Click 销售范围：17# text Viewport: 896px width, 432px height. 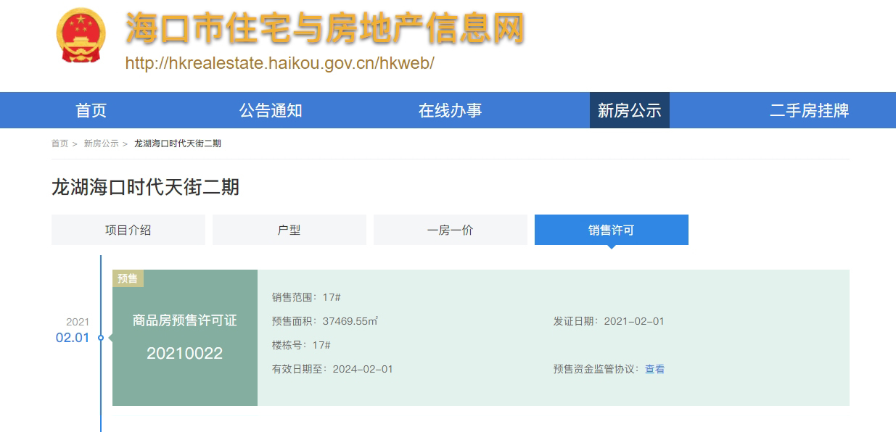[x=307, y=297]
